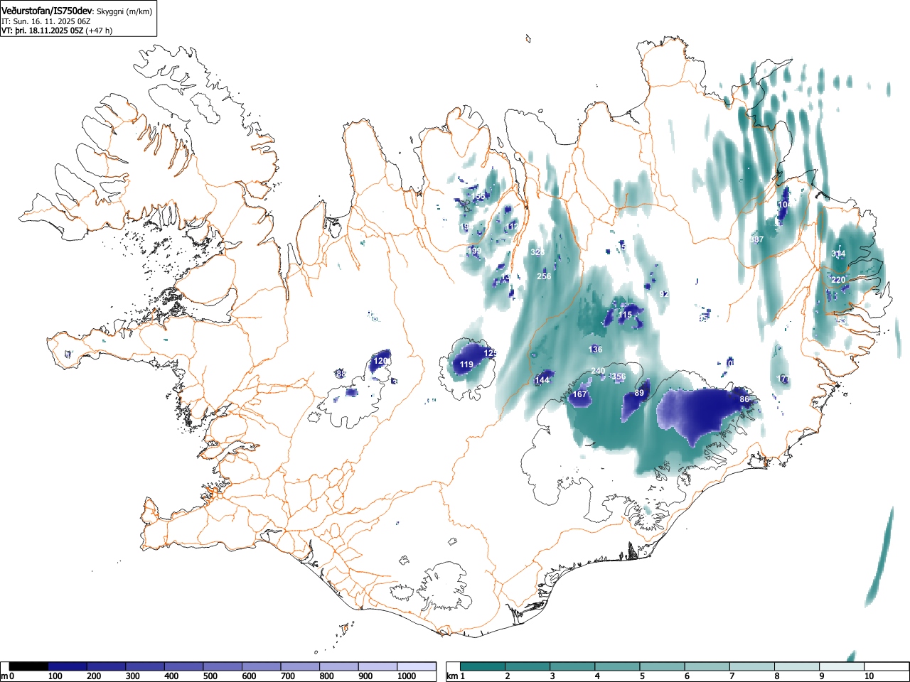The height and width of the screenshot is (682, 910).
Task: Click the 'Skyggni (m/km)' parameter label
Action: [124, 11]
